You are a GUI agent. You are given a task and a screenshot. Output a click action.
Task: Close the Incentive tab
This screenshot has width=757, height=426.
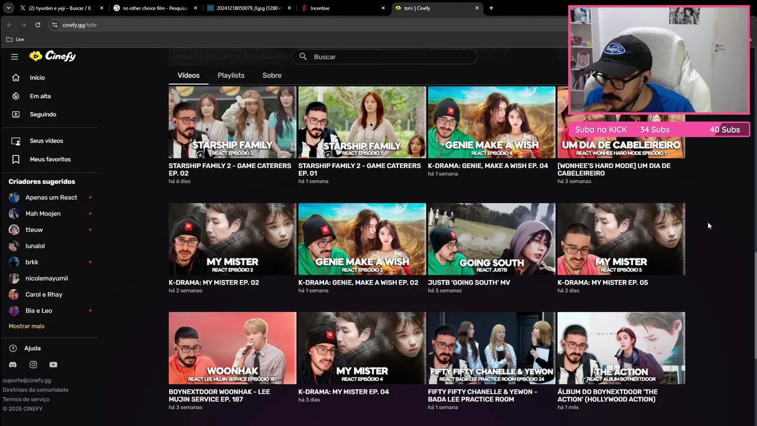pos(383,8)
